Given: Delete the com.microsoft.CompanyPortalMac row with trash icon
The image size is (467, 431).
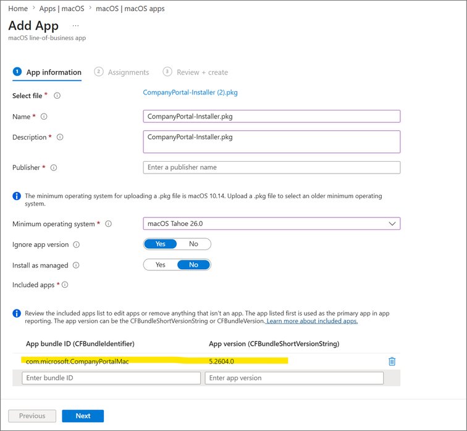Looking at the screenshot, I should pyautogui.click(x=392, y=361).
